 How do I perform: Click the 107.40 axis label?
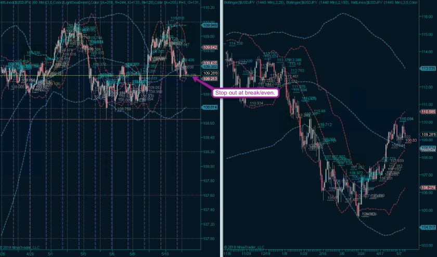pyautogui.click(x=209, y=210)
